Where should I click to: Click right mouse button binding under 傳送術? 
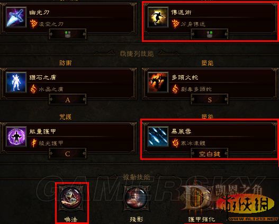tap(210, 34)
